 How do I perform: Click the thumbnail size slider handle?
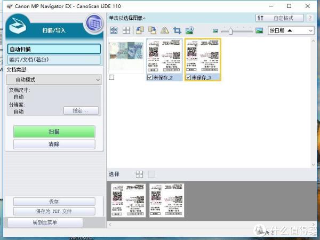[x=230, y=31]
